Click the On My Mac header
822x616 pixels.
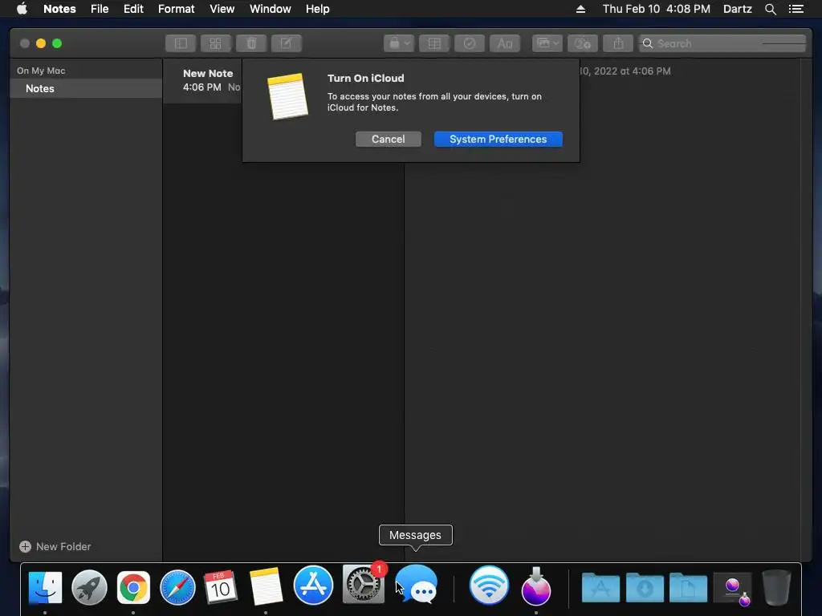41,71
